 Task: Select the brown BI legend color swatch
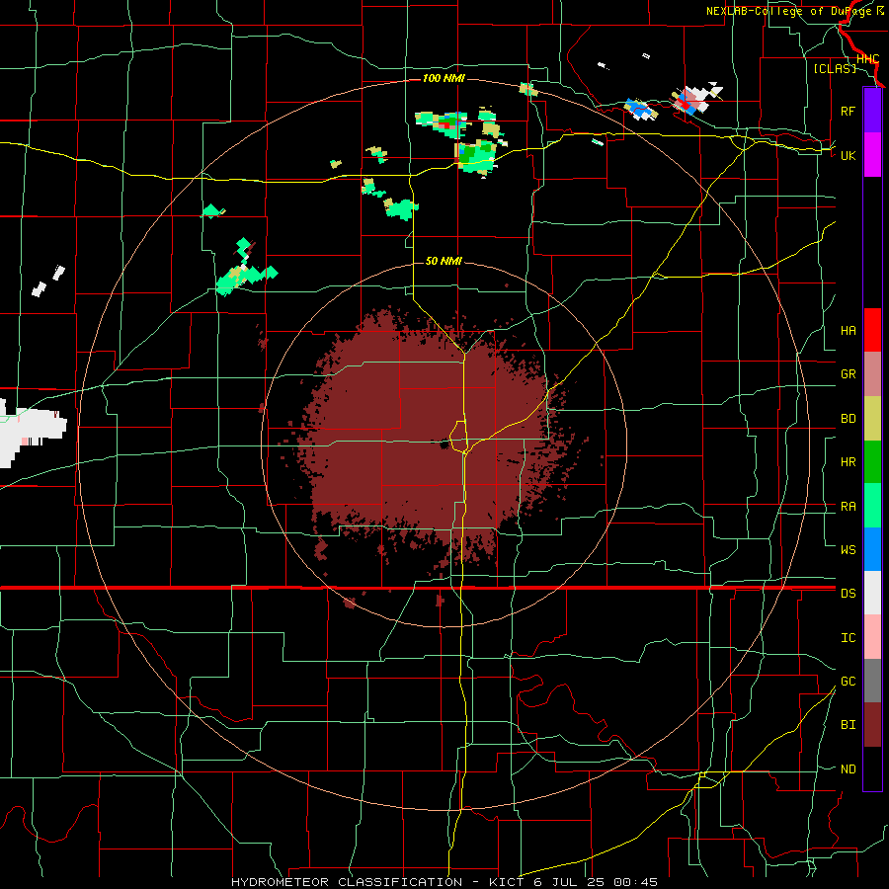pyautogui.click(x=872, y=725)
